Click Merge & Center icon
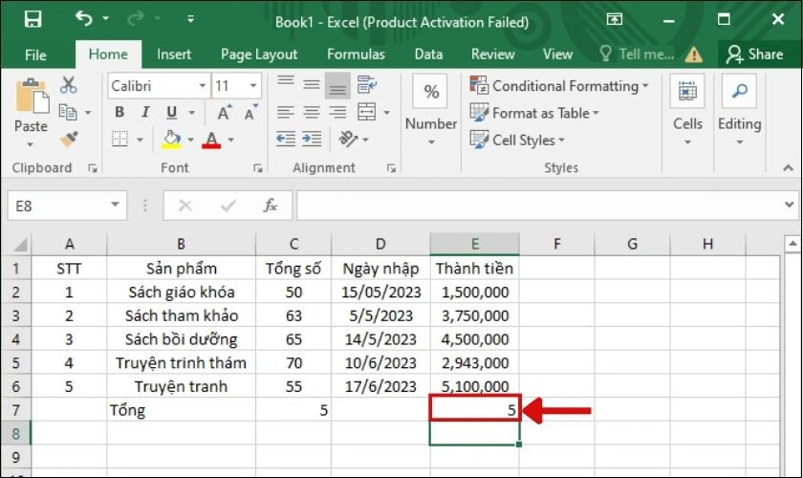 click(x=367, y=112)
